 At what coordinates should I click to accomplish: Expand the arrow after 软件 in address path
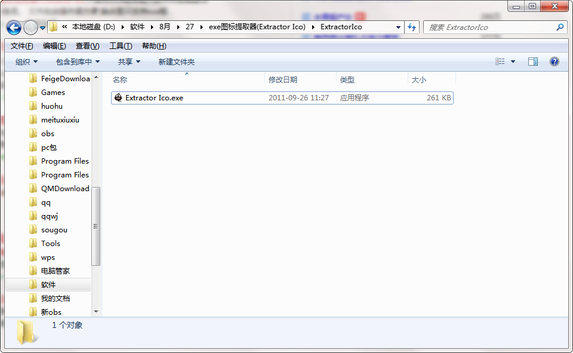click(x=152, y=27)
